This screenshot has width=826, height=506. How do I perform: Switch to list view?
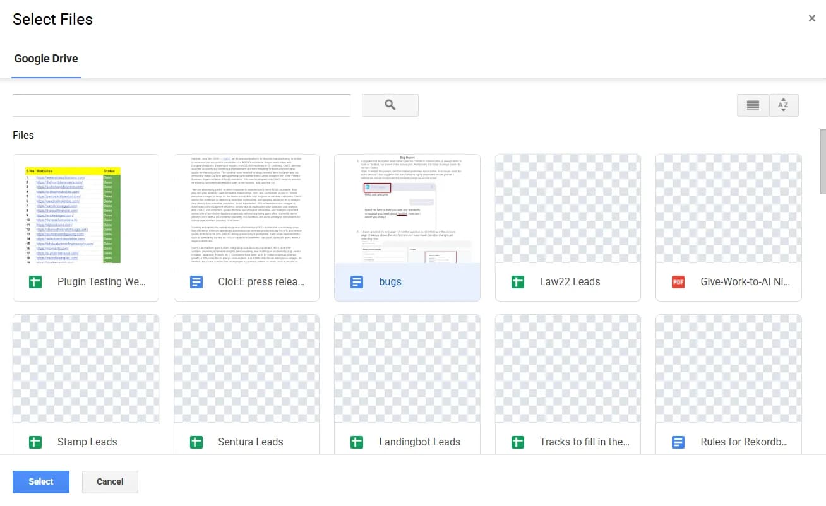(x=753, y=105)
